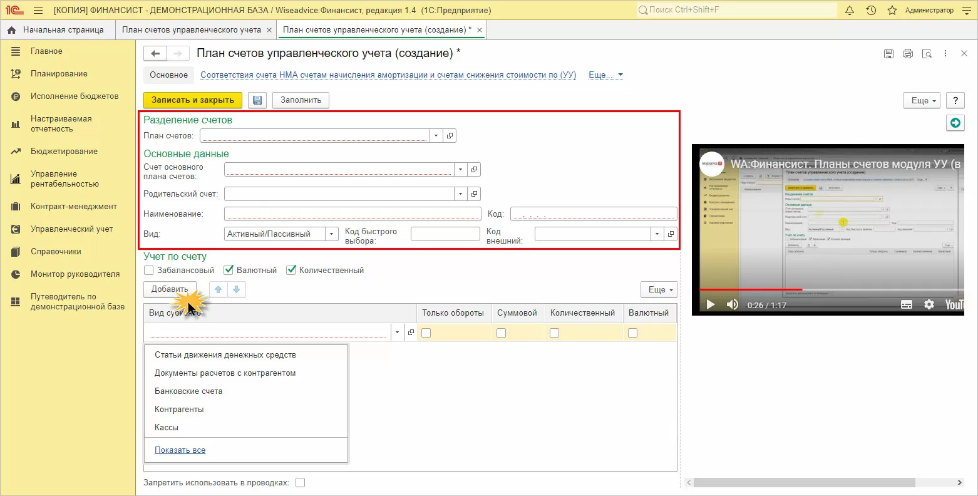Check Только обороты box in subconto row

click(x=426, y=333)
